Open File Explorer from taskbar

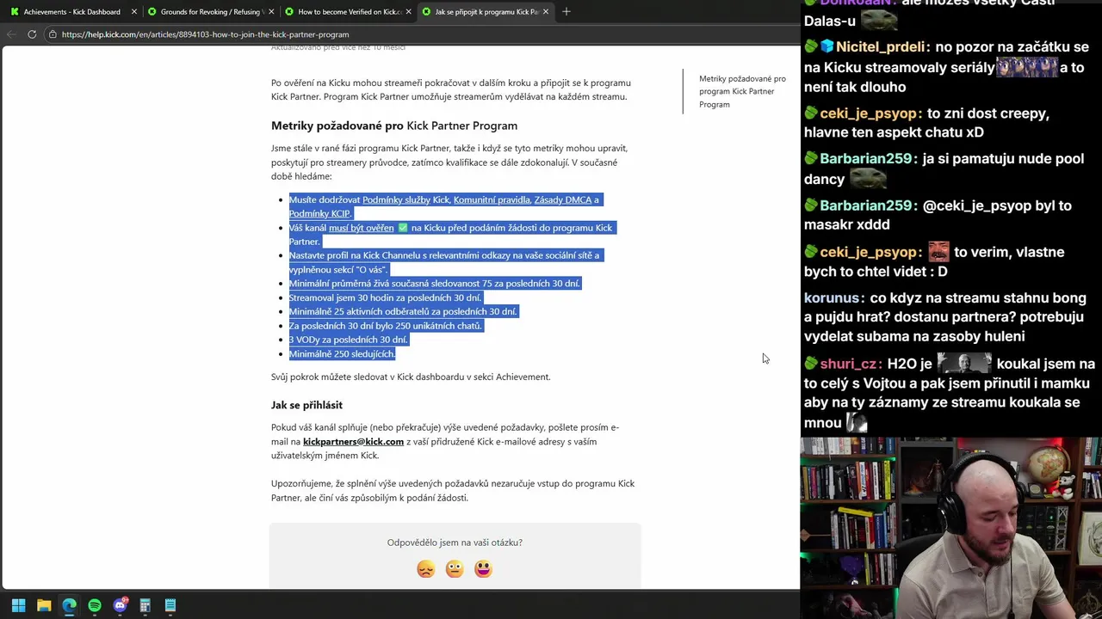(44, 605)
